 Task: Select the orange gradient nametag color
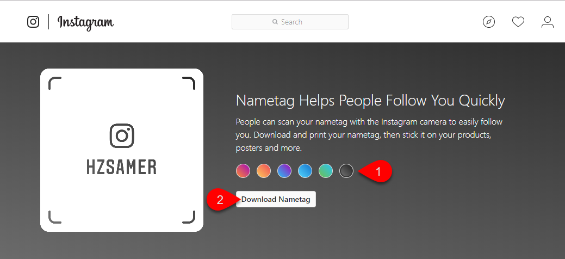tap(264, 171)
